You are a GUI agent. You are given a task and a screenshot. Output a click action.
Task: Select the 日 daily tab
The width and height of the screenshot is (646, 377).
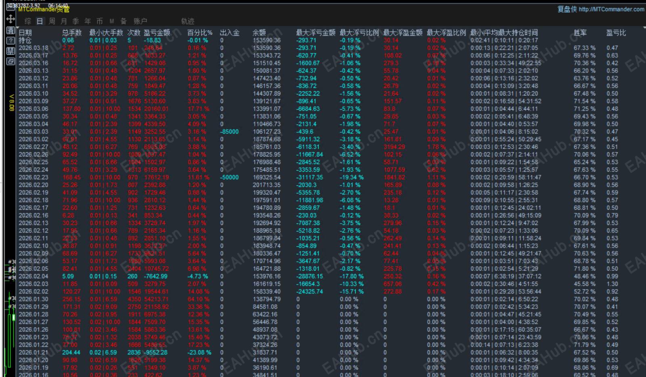(x=40, y=21)
